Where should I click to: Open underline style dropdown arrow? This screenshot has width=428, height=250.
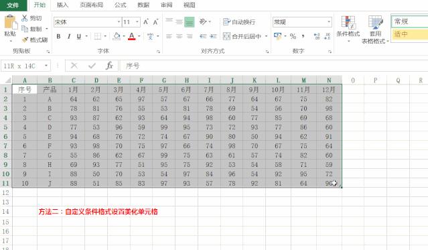[x=86, y=36]
